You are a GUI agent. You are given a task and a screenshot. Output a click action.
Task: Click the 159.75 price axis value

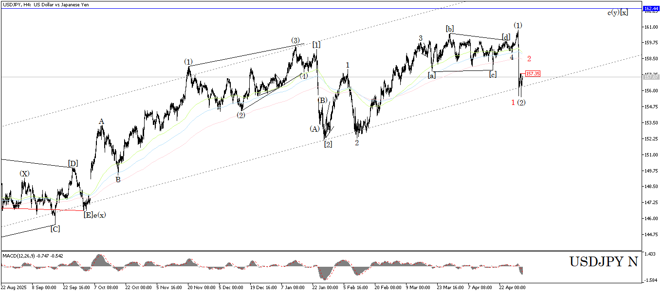tap(650, 43)
